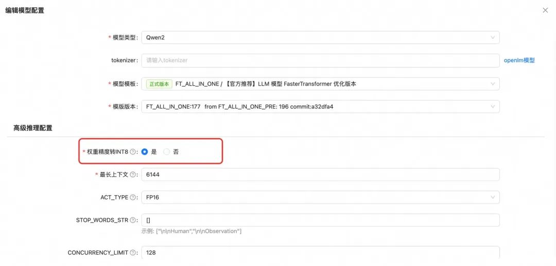Viewport: 556px width, 266px height.
Task: Open the 模版版本 dropdown arrow
Action: click(493, 106)
